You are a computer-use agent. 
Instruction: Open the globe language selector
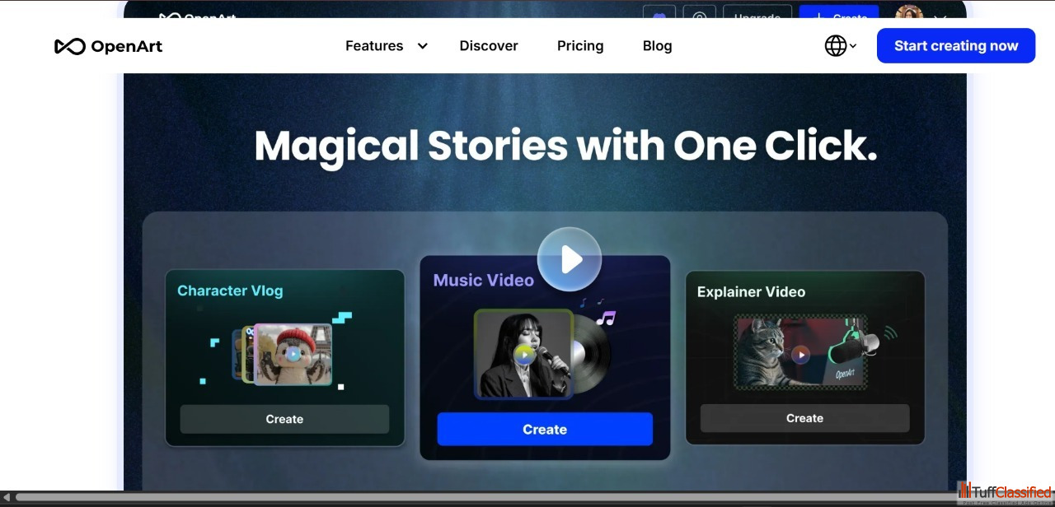coord(836,46)
